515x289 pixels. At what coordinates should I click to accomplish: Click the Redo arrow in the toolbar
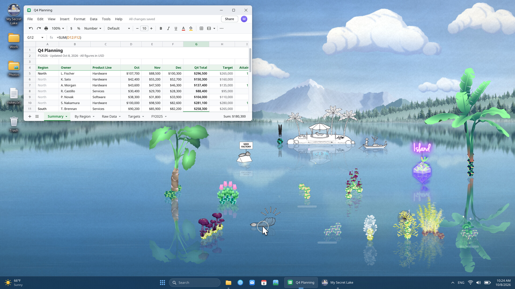(x=39, y=28)
